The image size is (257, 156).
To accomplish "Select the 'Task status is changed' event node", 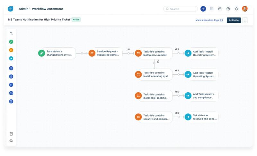I will click(57, 53).
